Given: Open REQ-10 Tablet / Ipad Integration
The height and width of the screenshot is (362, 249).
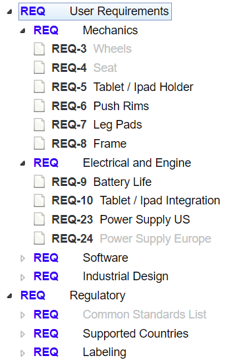Looking at the screenshot, I should point(136,200).
